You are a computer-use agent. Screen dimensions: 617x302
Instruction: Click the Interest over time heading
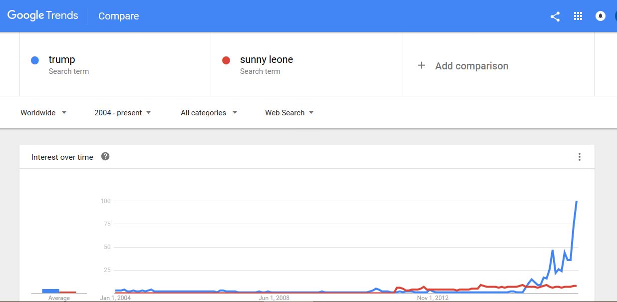[x=62, y=157]
